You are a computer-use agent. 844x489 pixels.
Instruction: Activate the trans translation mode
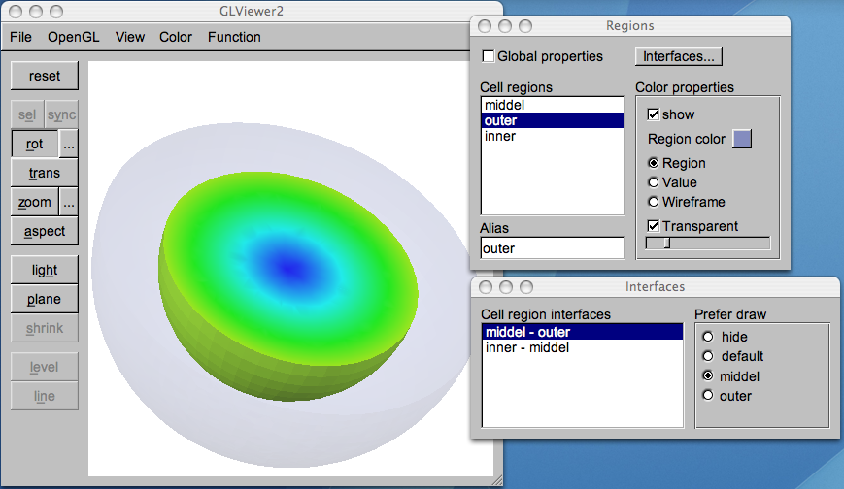click(x=44, y=174)
